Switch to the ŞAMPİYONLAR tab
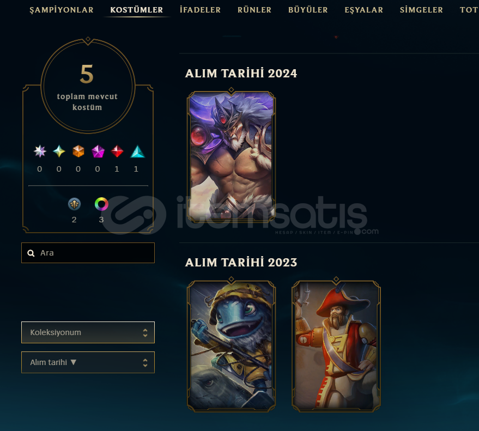This screenshot has height=431, width=479. pos(62,10)
